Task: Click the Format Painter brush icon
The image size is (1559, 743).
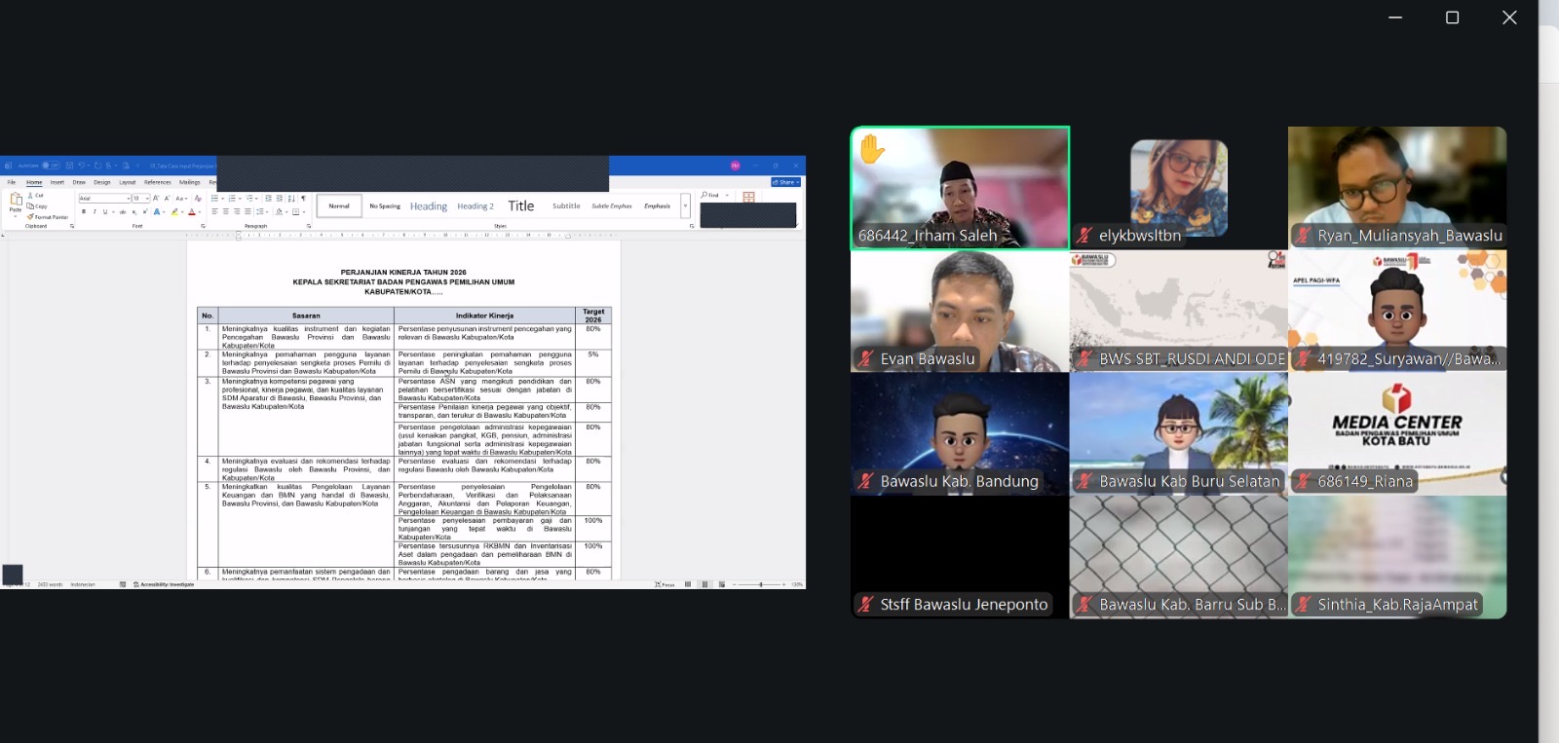Action: pos(30,217)
